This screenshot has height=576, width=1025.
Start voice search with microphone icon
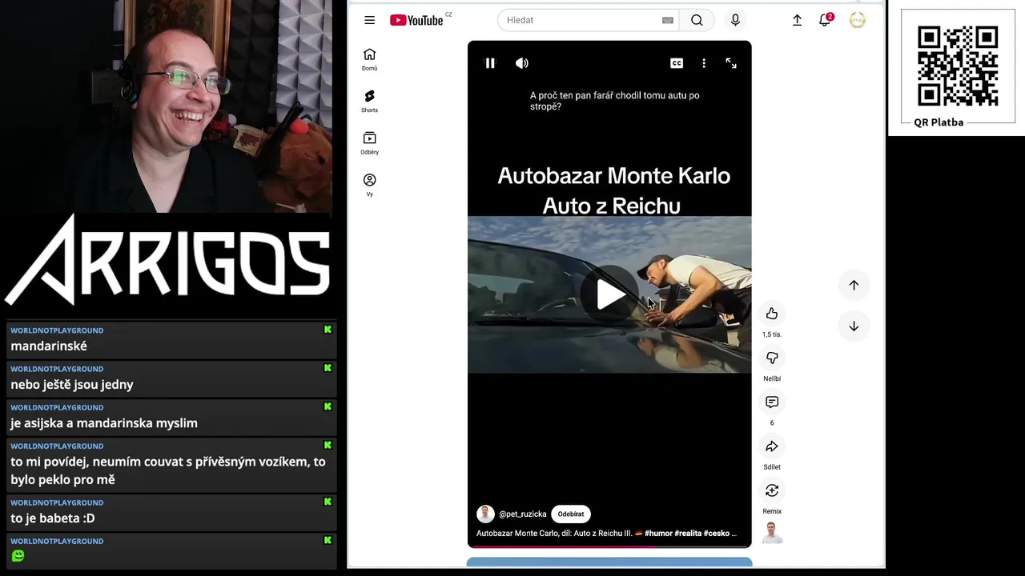tap(735, 20)
